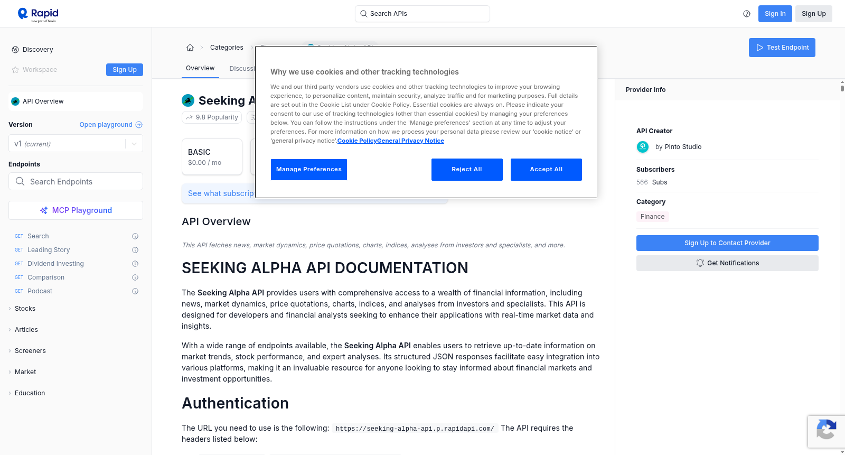Screen dimensions: 845x455
Task: Click the reCAPTCHA badge
Action: [x=826, y=432]
